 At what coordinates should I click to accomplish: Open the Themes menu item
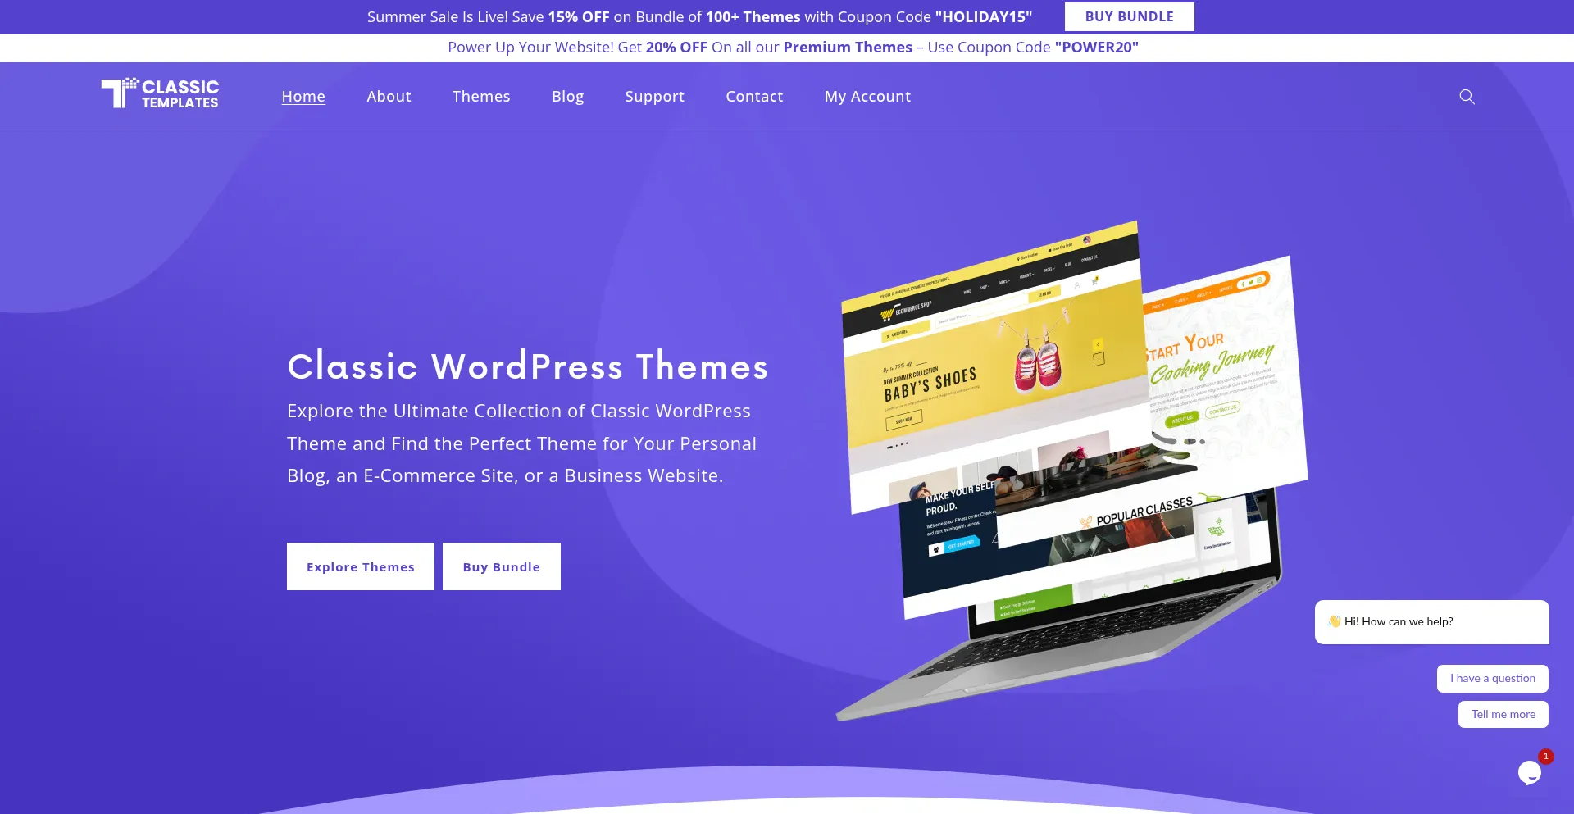tap(481, 97)
